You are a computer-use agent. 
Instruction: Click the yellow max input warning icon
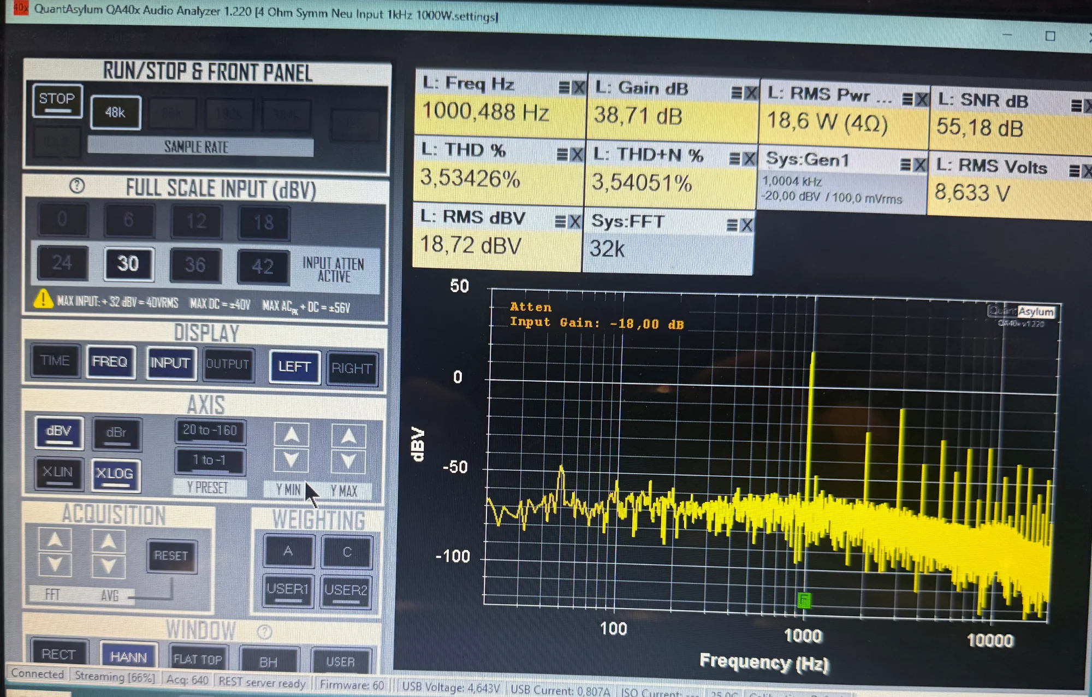click(43, 299)
